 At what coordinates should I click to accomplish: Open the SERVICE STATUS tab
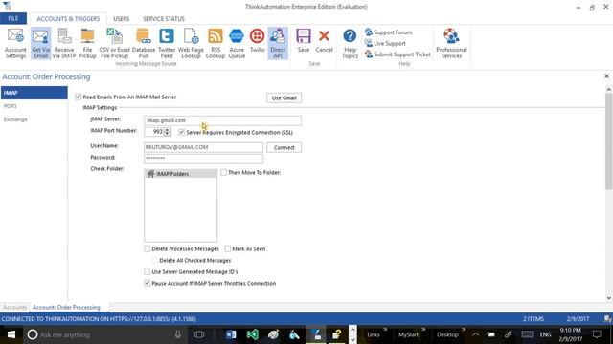point(164,19)
